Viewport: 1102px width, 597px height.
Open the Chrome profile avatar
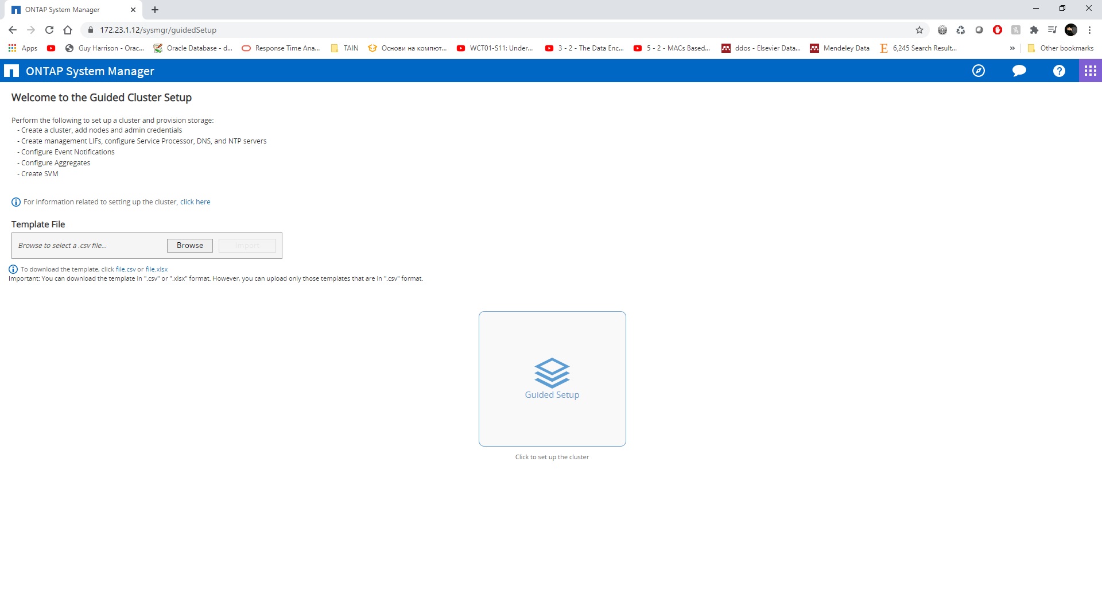(1071, 30)
